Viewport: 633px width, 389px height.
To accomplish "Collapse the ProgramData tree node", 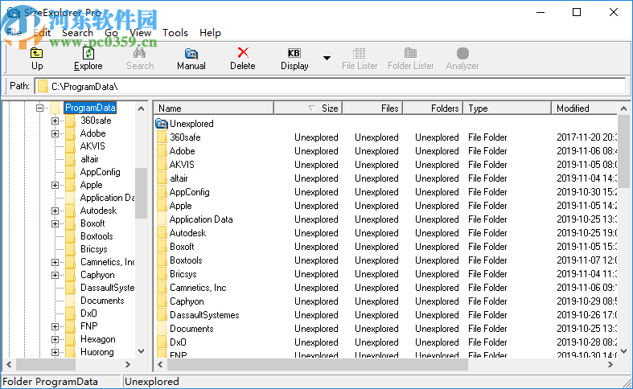I will 39,108.
